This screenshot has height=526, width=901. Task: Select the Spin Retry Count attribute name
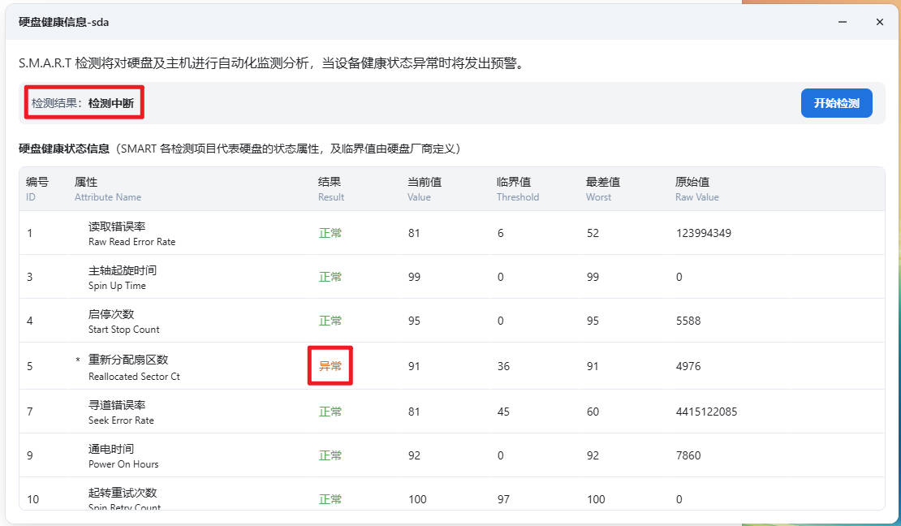point(123,498)
